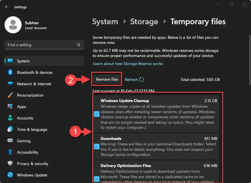This screenshot has width=251, height=183.
Task: Click the Gaming controller icon
Action: click(10, 141)
